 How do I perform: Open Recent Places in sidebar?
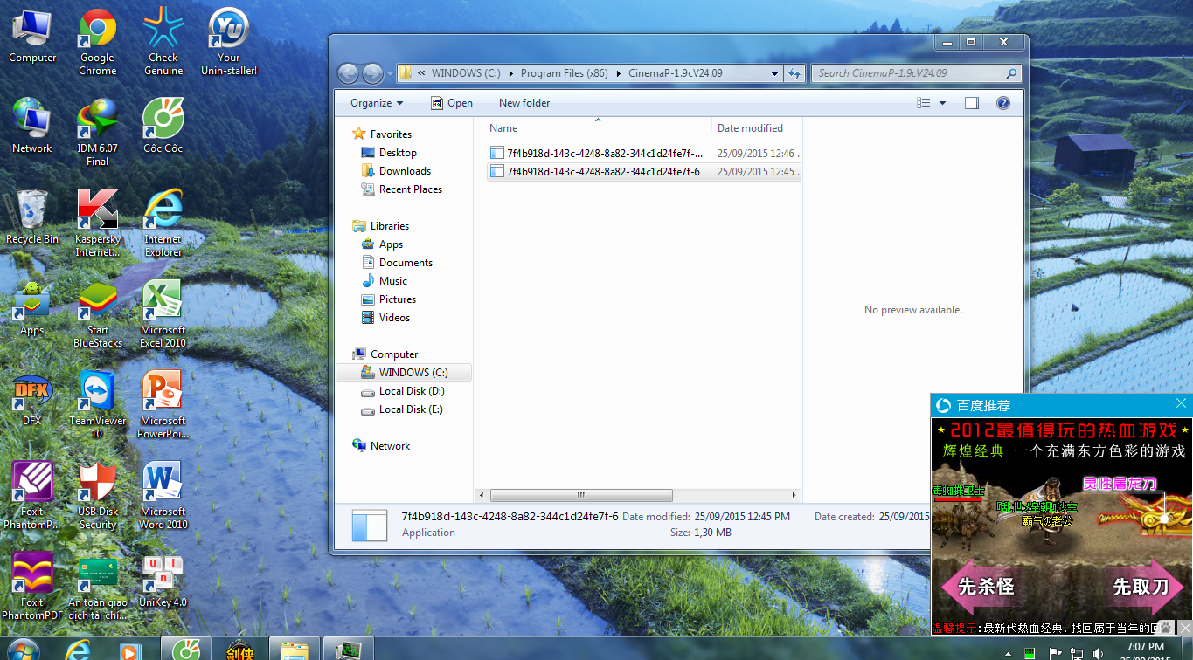(410, 189)
